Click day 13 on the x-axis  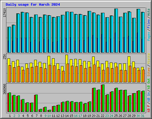[x=62, y=116]
